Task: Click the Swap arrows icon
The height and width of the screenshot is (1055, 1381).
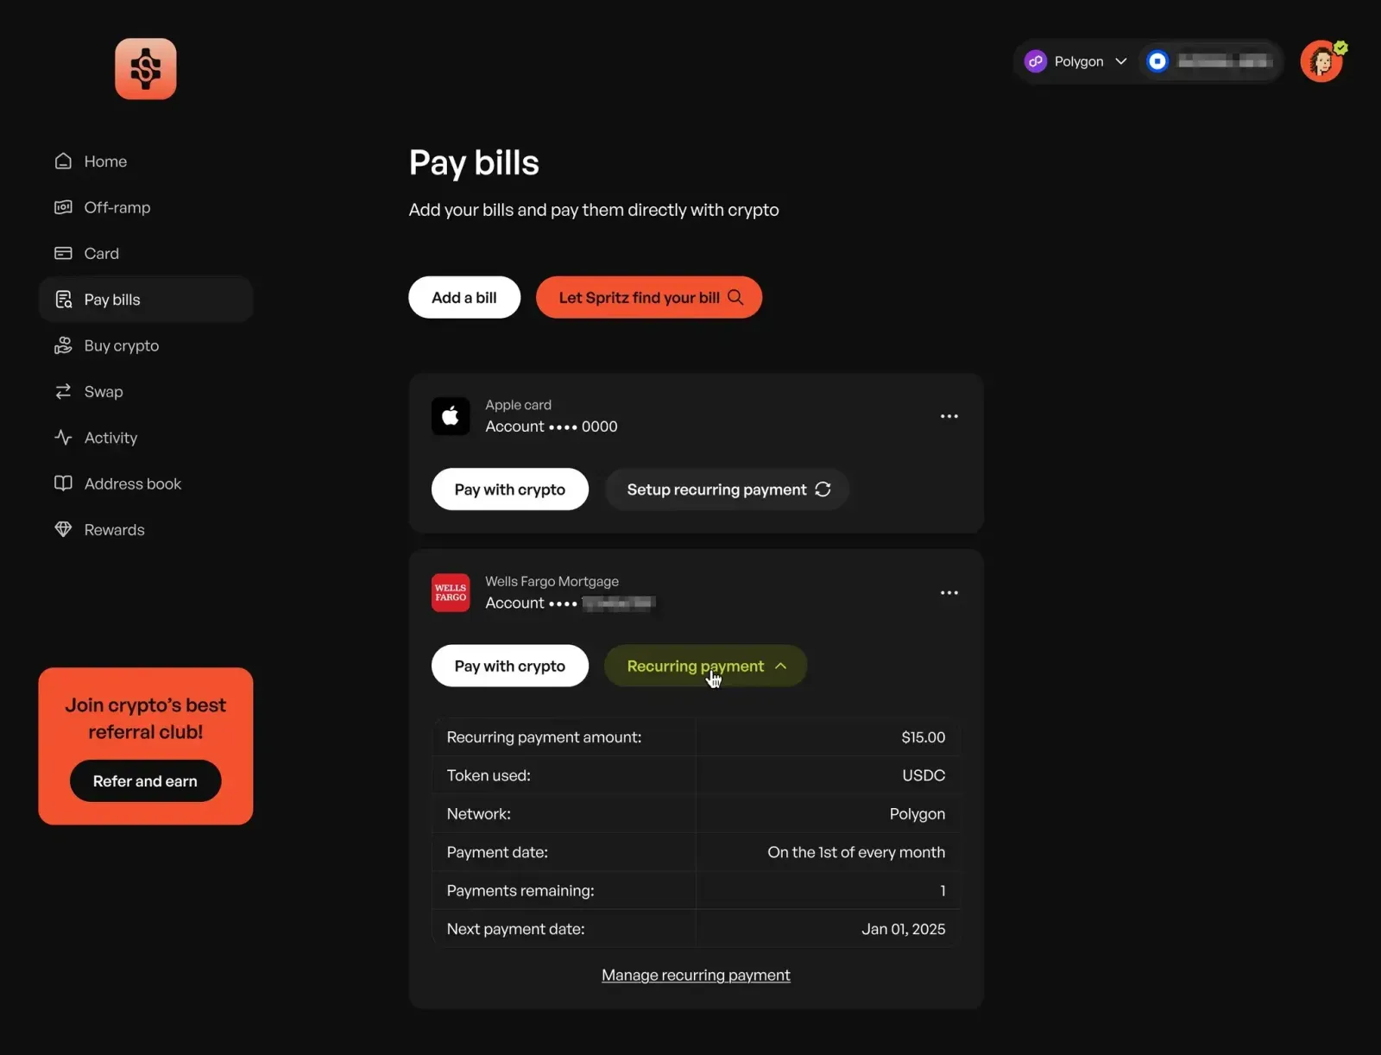Action: point(63,392)
